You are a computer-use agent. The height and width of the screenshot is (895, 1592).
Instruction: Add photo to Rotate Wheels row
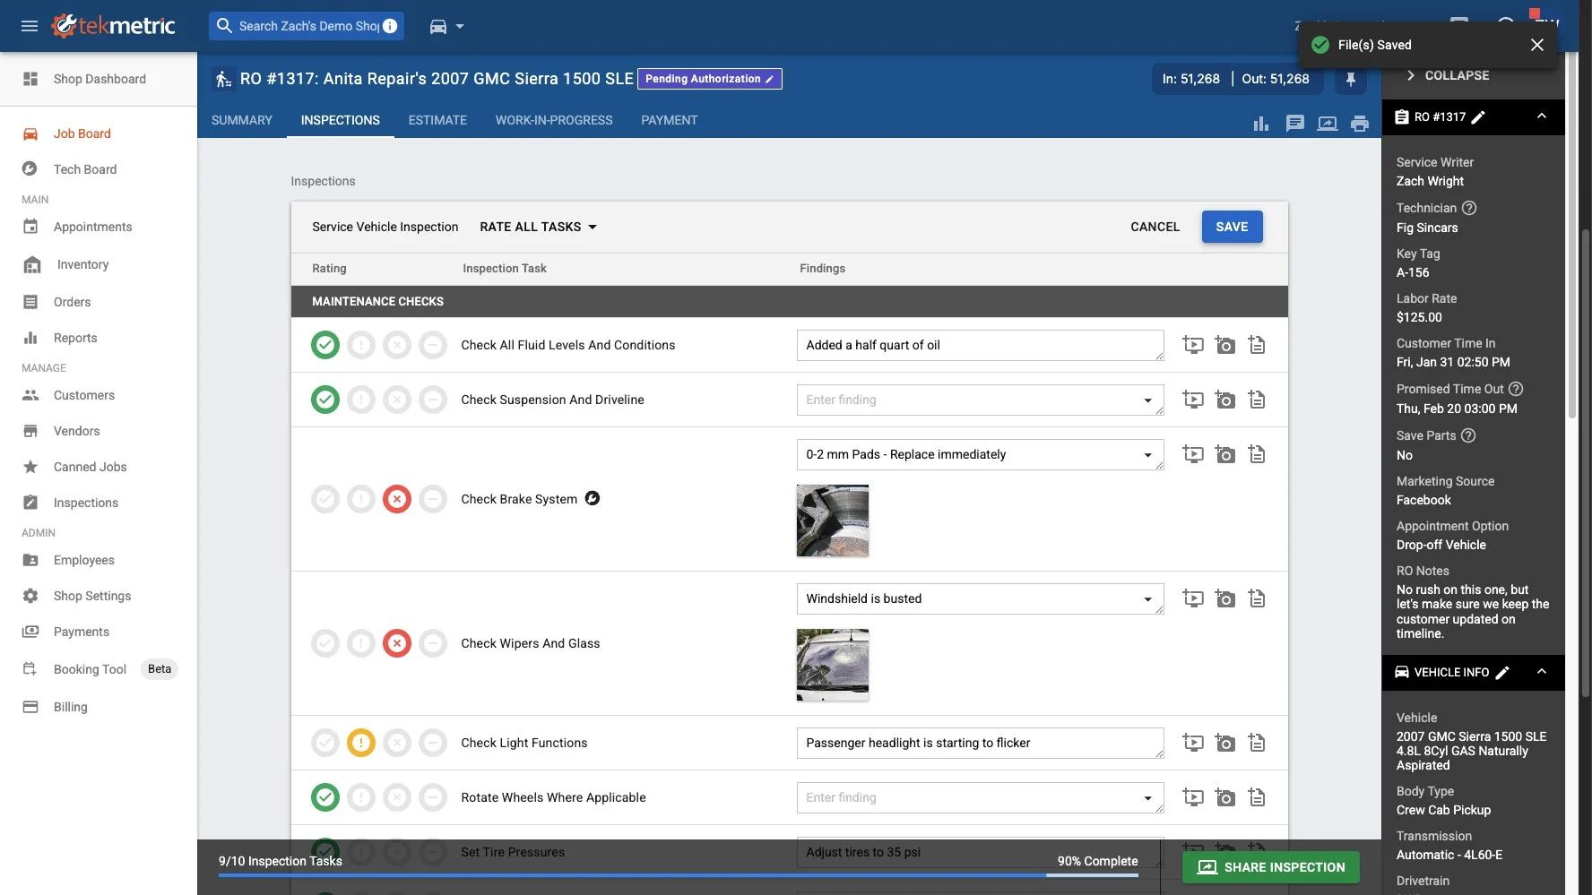click(x=1224, y=797)
